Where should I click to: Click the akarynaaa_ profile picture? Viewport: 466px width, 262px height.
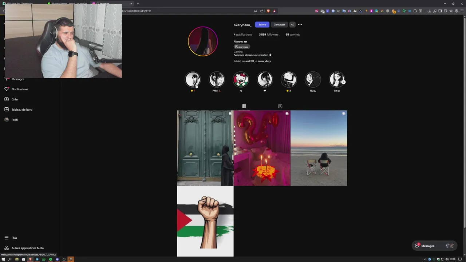click(203, 41)
